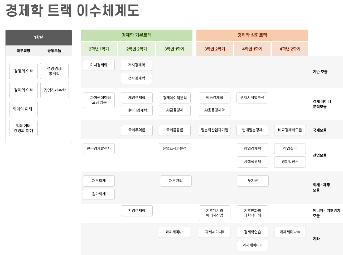Select the 미시경제학 course box
Viewport: 343px width, 255px height.
[99, 65]
